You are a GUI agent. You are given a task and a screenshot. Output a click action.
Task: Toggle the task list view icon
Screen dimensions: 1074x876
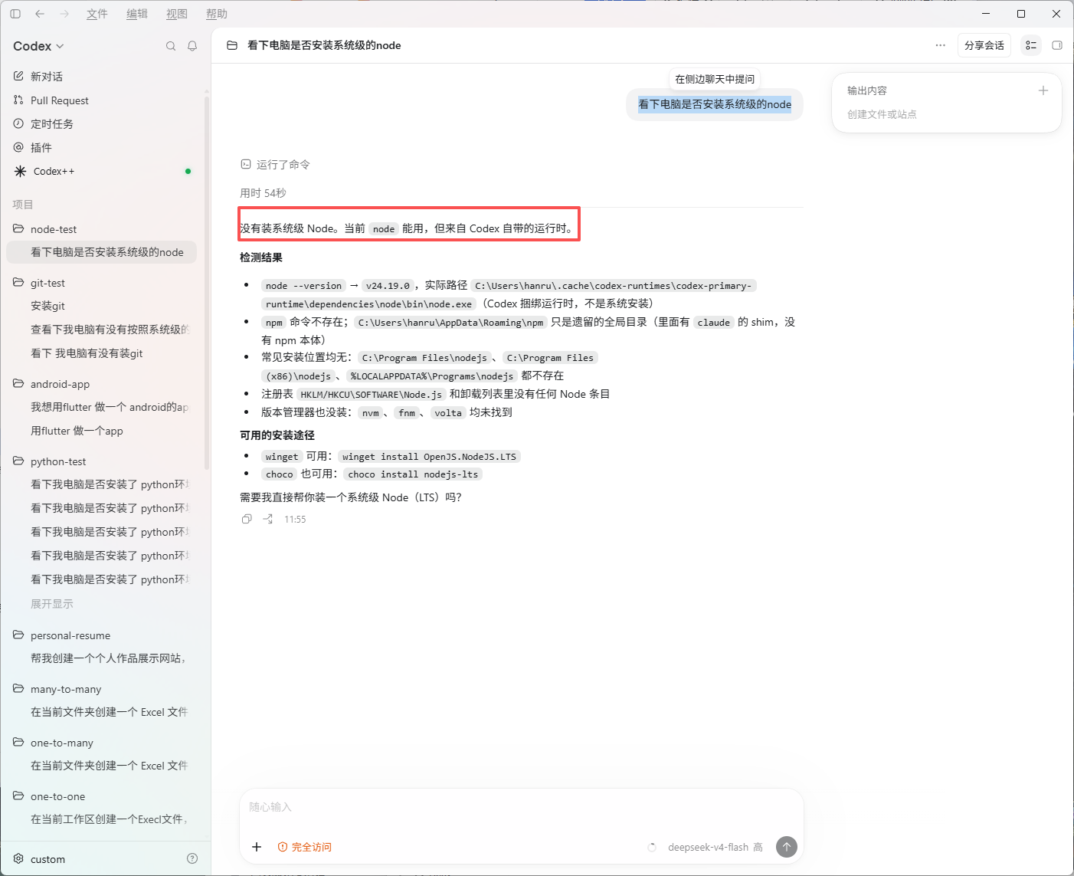[1031, 45]
